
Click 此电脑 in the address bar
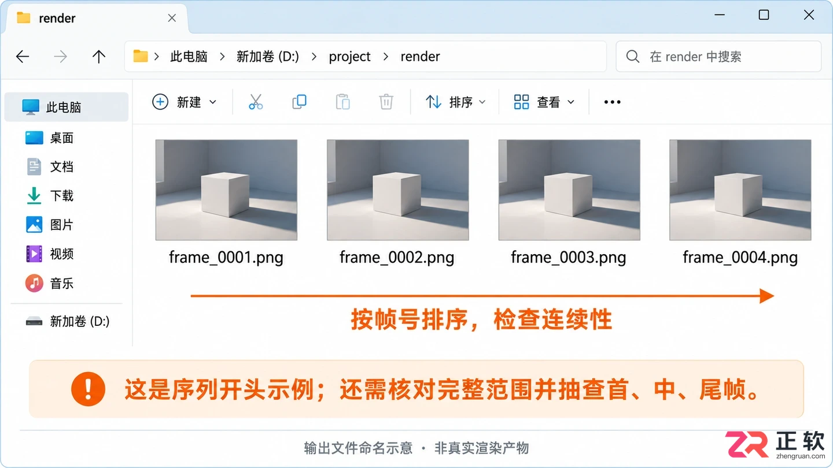coord(189,57)
